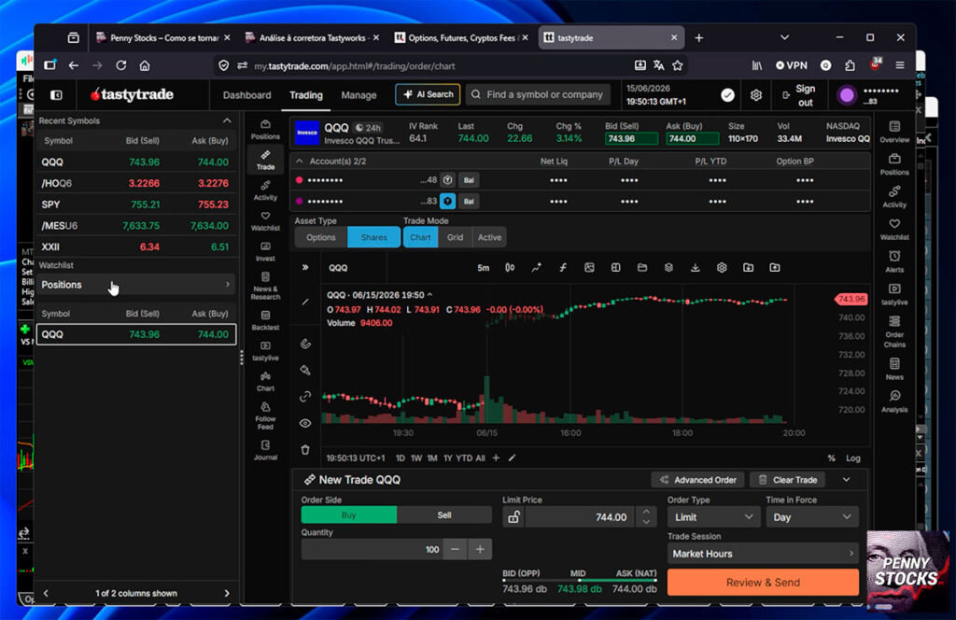Open Analysis in right sidebar

tap(894, 402)
